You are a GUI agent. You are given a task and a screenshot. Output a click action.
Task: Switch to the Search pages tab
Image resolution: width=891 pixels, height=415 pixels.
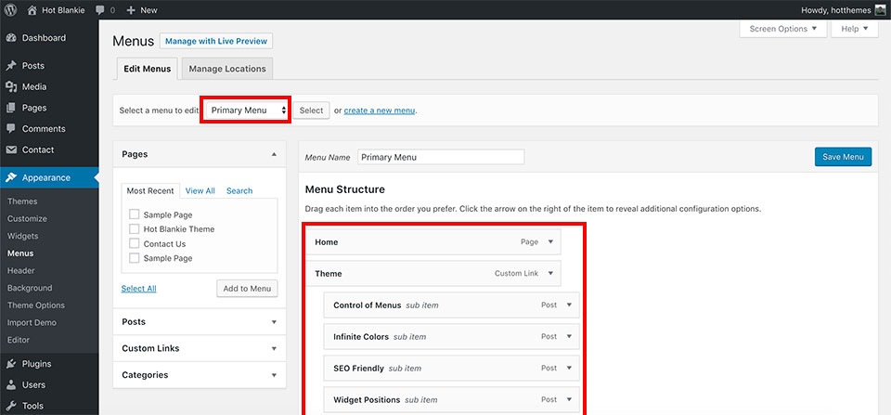click(239, 191)
